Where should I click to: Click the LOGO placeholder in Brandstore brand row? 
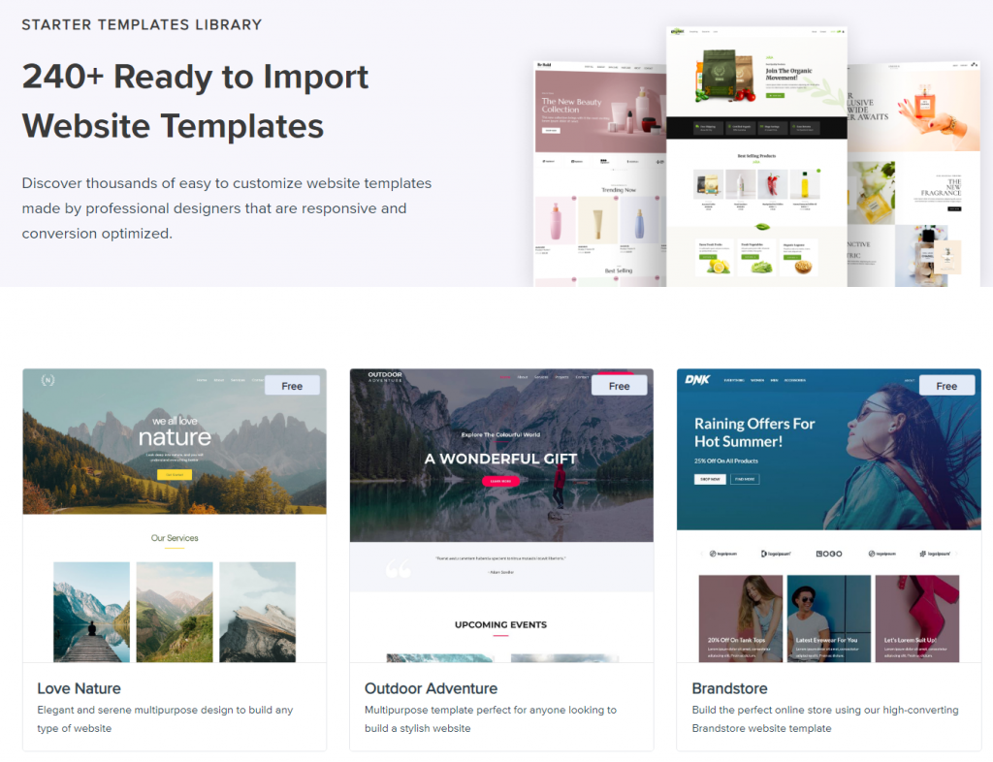[x=830, y=555]
